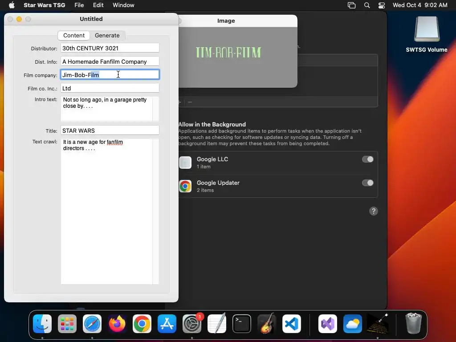Click the Dist. Info text field
Screen dimensions: 456x342
110,61
